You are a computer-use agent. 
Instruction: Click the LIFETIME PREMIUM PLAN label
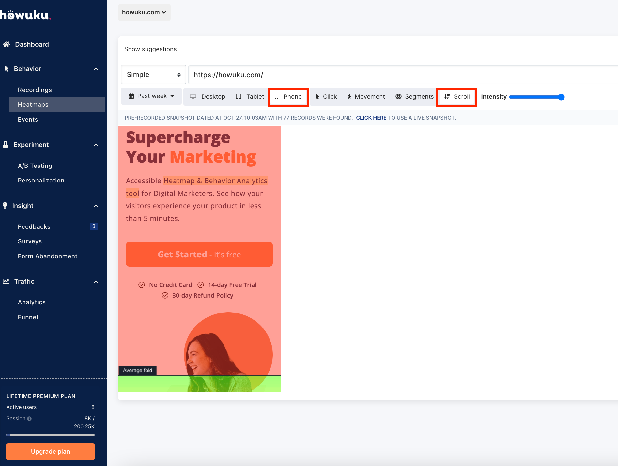point(41,396)
